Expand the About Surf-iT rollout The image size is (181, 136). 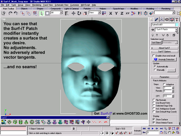(164, 48)
